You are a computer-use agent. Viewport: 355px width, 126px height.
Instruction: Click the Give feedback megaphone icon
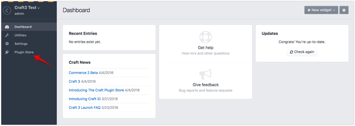(x=206, y=74)
